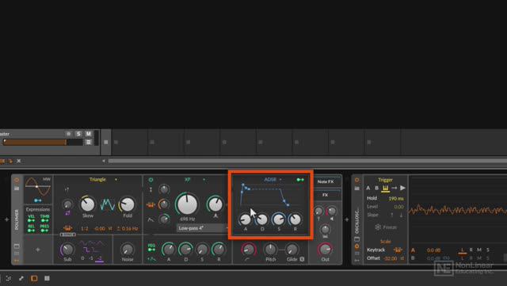The image size is (507, 286).
Task: Arm record on the Master track
Action: tap(68, 134)
